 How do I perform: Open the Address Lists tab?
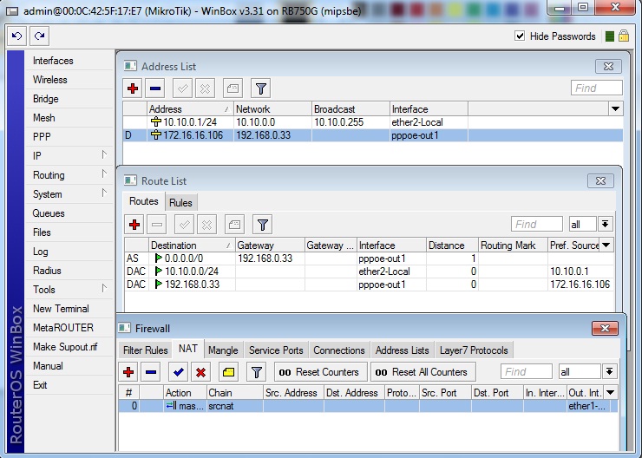click(402, 350)
